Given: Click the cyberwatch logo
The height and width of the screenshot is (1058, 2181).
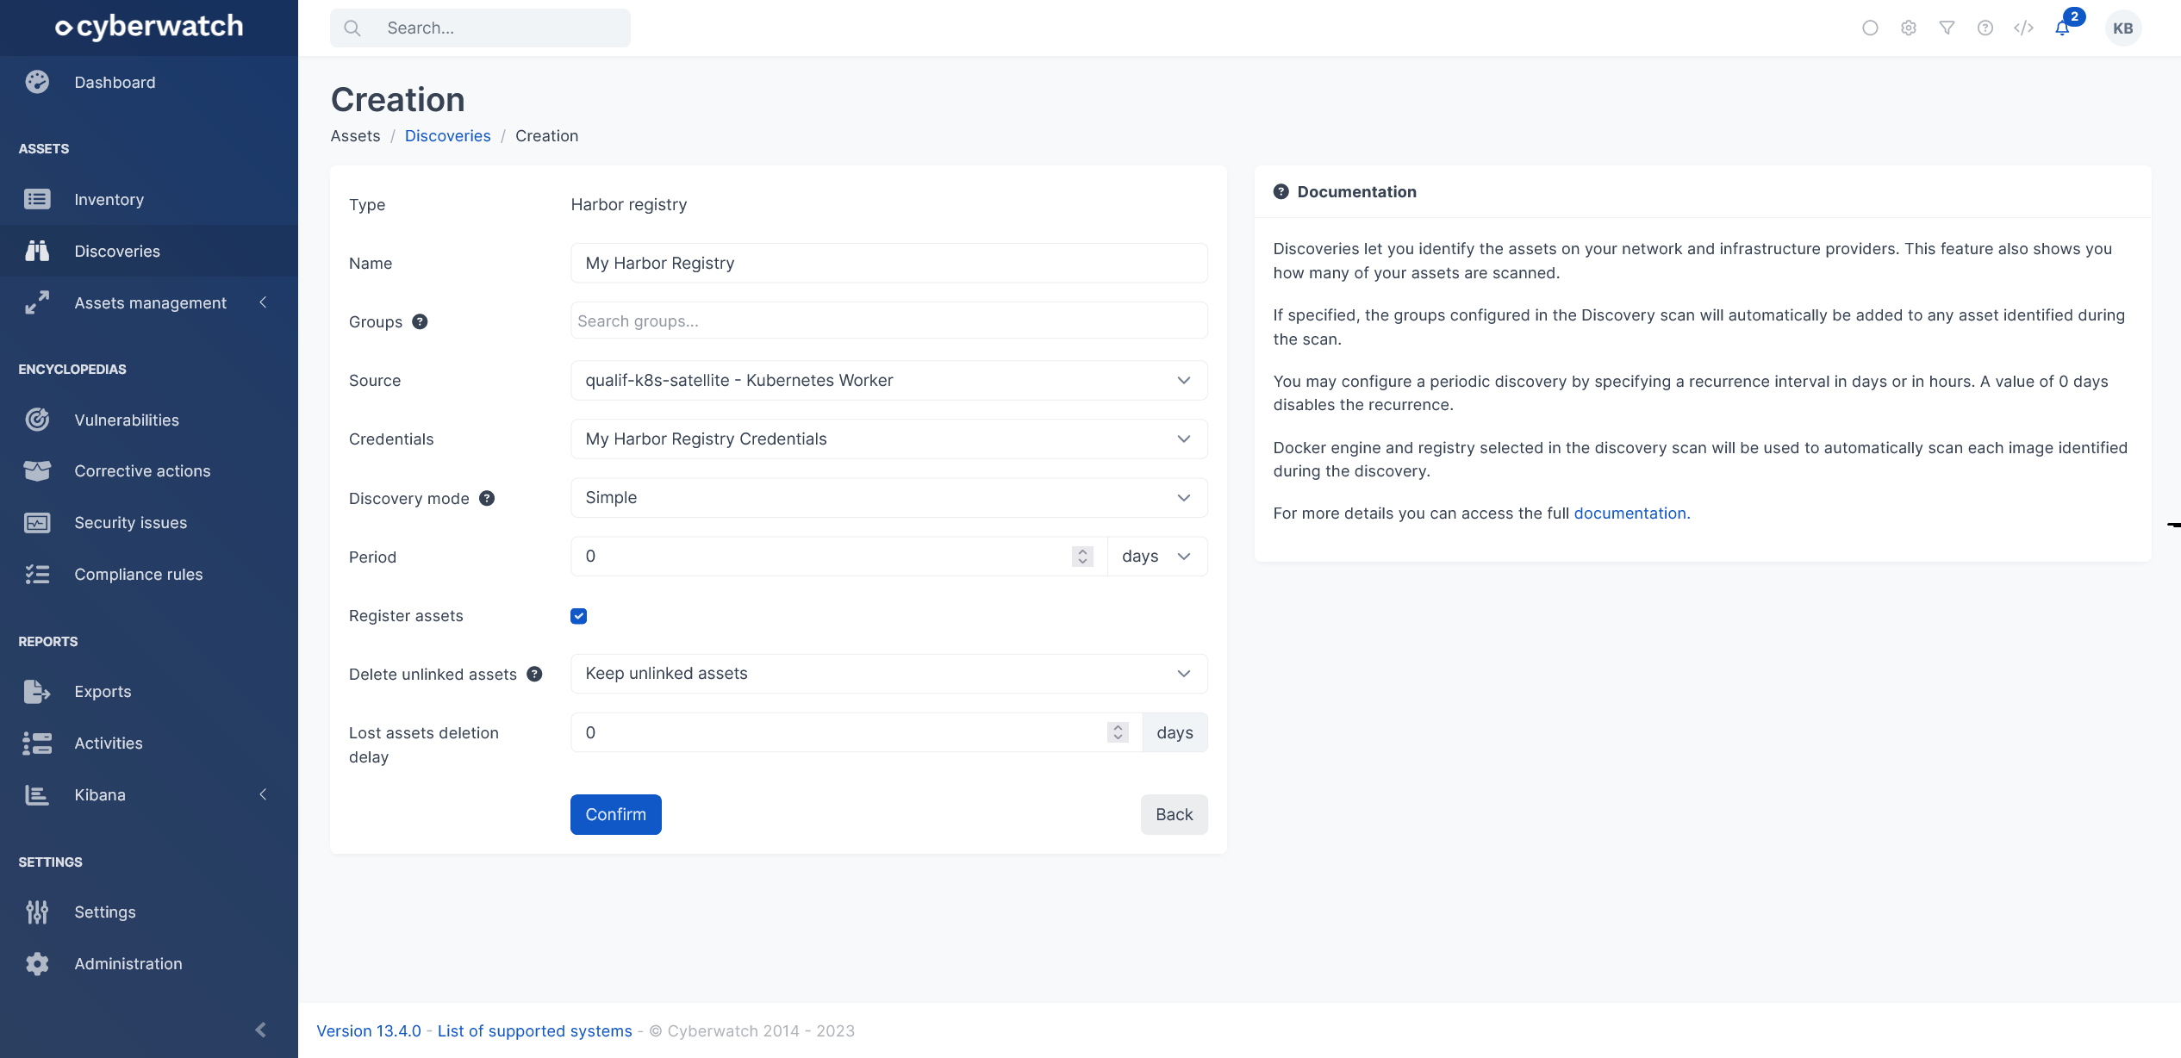Looking at the screenshot, I should point(149,27).
